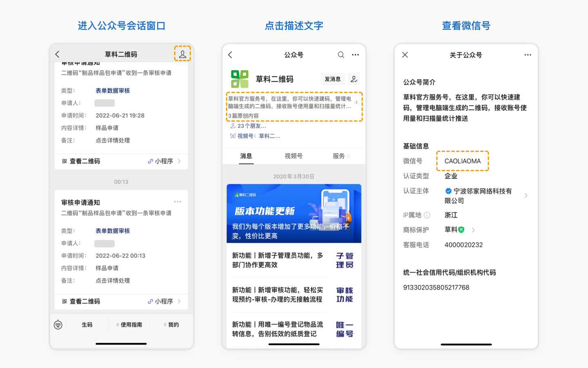The width and height of the screenshot is (588, 368).
Task: Open the 唯一编号 article thumbnail
Action: pyautogui.click(x=345, y=329)
